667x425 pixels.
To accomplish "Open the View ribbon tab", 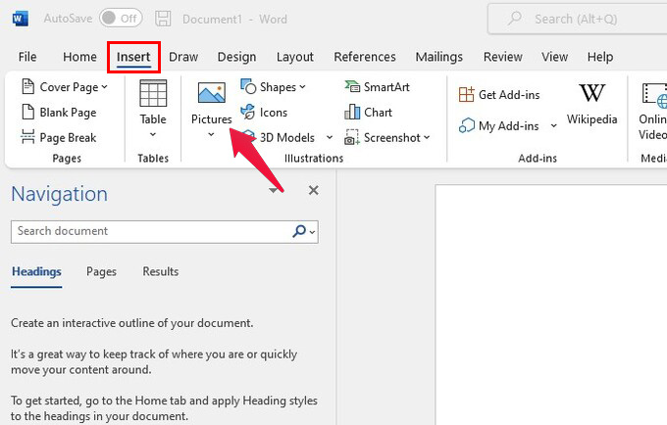I will tap(554, 57).
